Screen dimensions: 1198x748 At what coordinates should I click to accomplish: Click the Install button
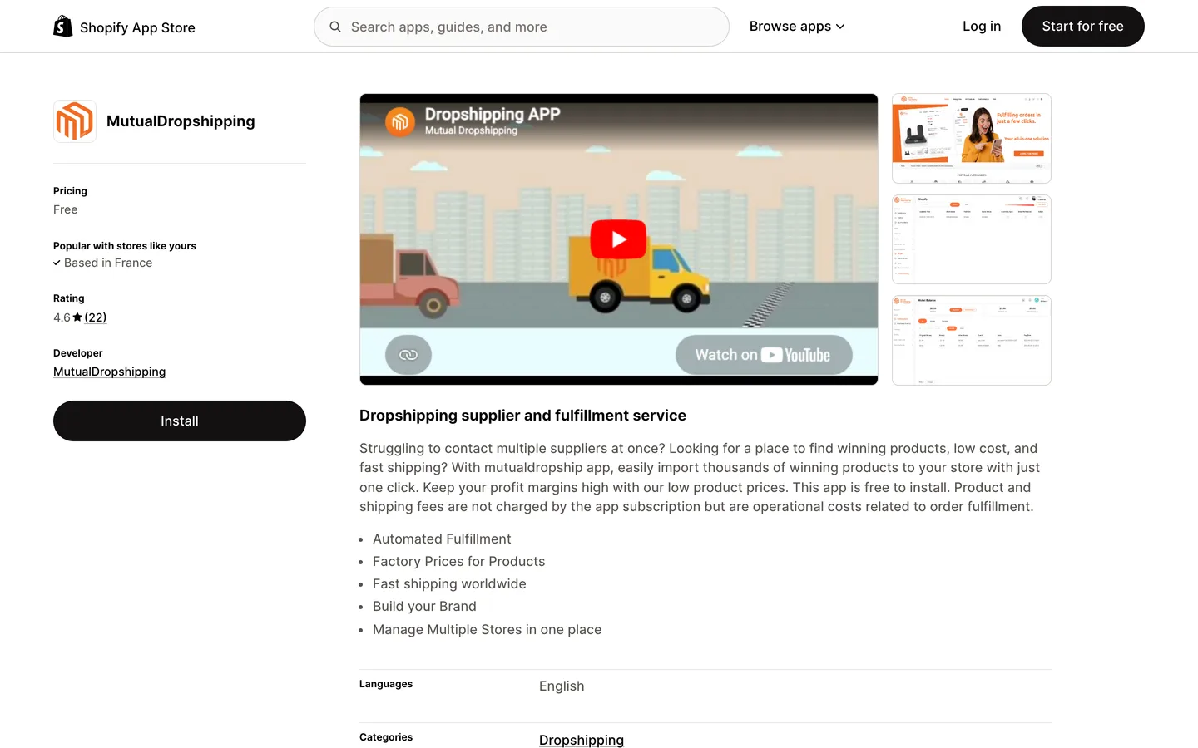click(180, 421)
